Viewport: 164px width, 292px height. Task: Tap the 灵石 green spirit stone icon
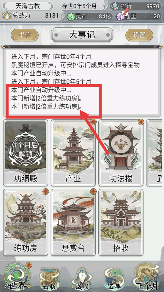point(71,16)
